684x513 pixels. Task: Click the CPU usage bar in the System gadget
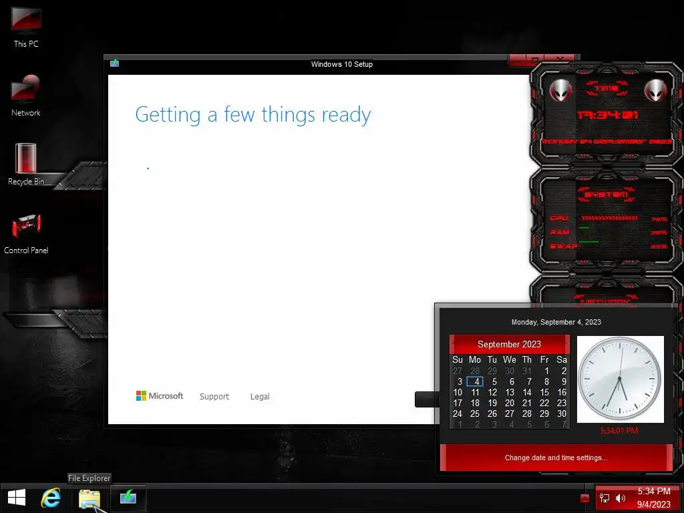point(609,218)
